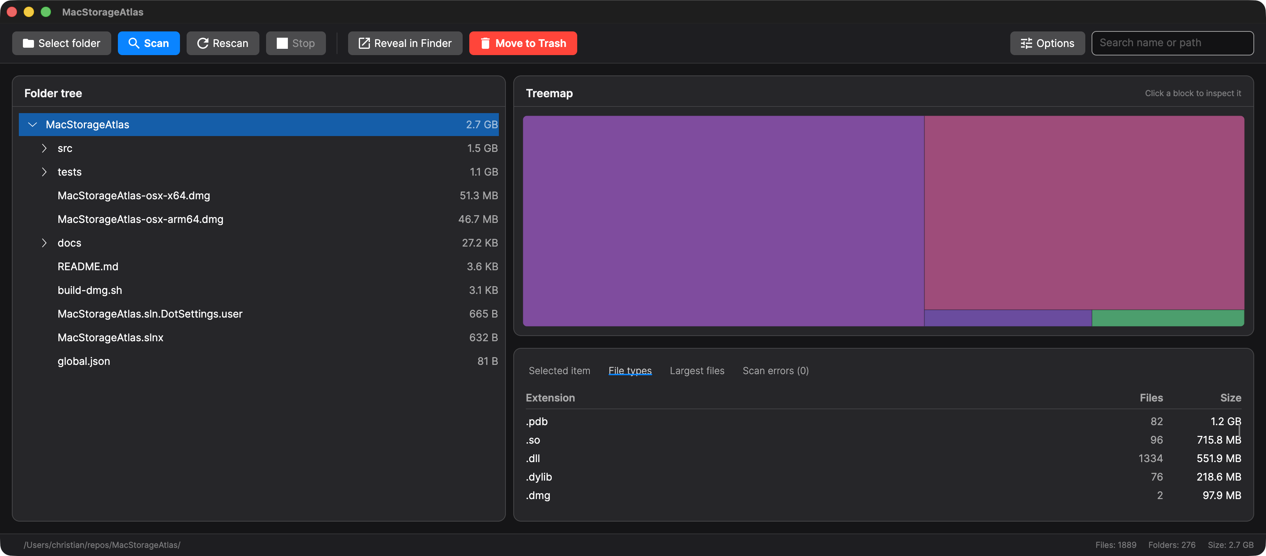Click the magnifier icon on Scan button
This screenshot has height=556, width=1266.
pyautogui.click(x=134, y=43)
